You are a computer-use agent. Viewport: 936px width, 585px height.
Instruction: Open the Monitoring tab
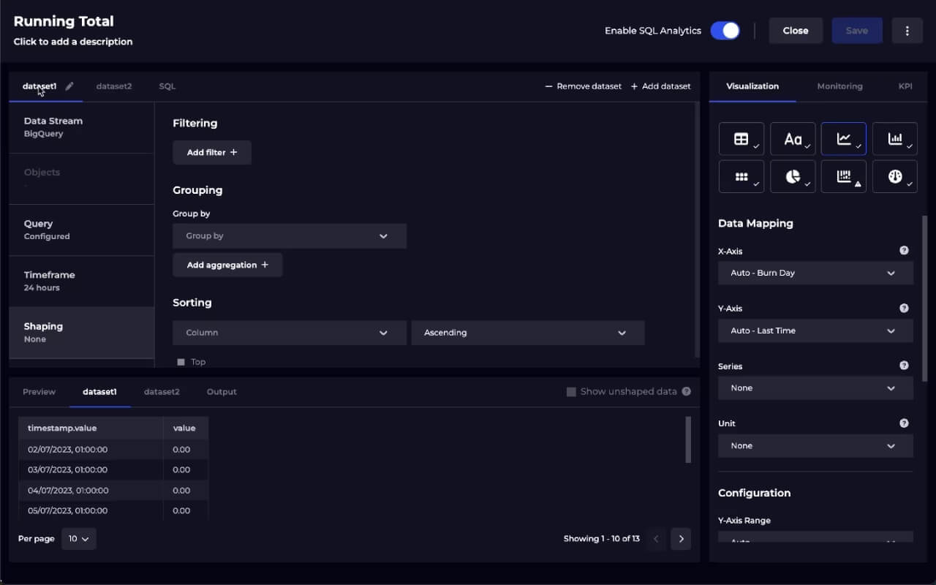(839, 86)
